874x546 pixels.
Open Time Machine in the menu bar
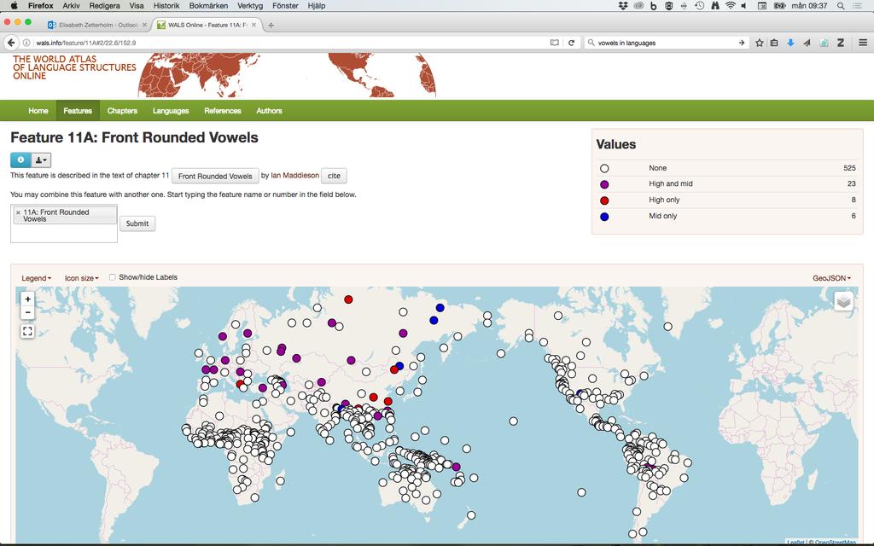click(700, 6)
